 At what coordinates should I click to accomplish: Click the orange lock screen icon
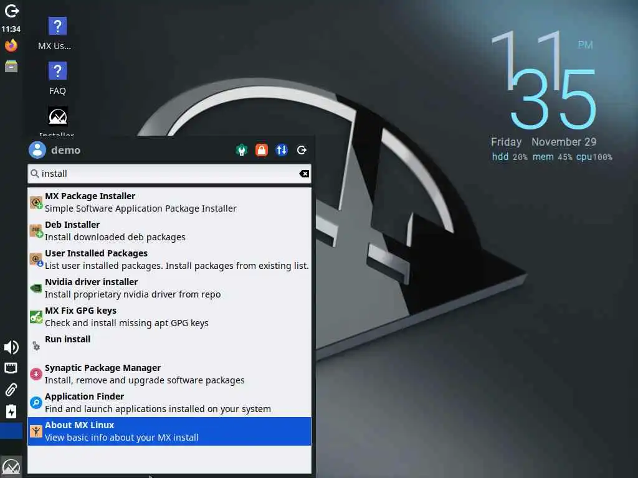click(262, 150)
